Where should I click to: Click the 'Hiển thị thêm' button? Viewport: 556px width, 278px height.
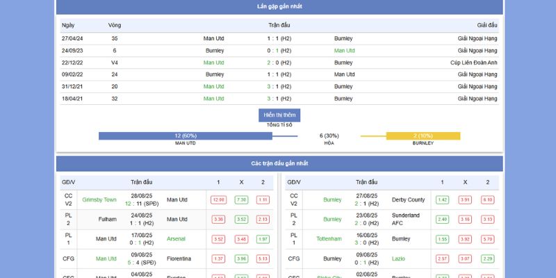[279, 115]
